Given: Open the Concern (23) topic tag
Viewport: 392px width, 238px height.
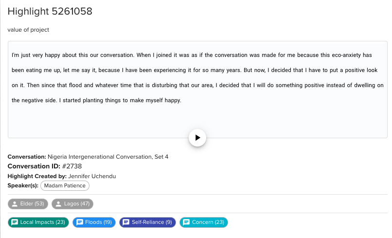Looking at the screenshot, I should point(204,222).
